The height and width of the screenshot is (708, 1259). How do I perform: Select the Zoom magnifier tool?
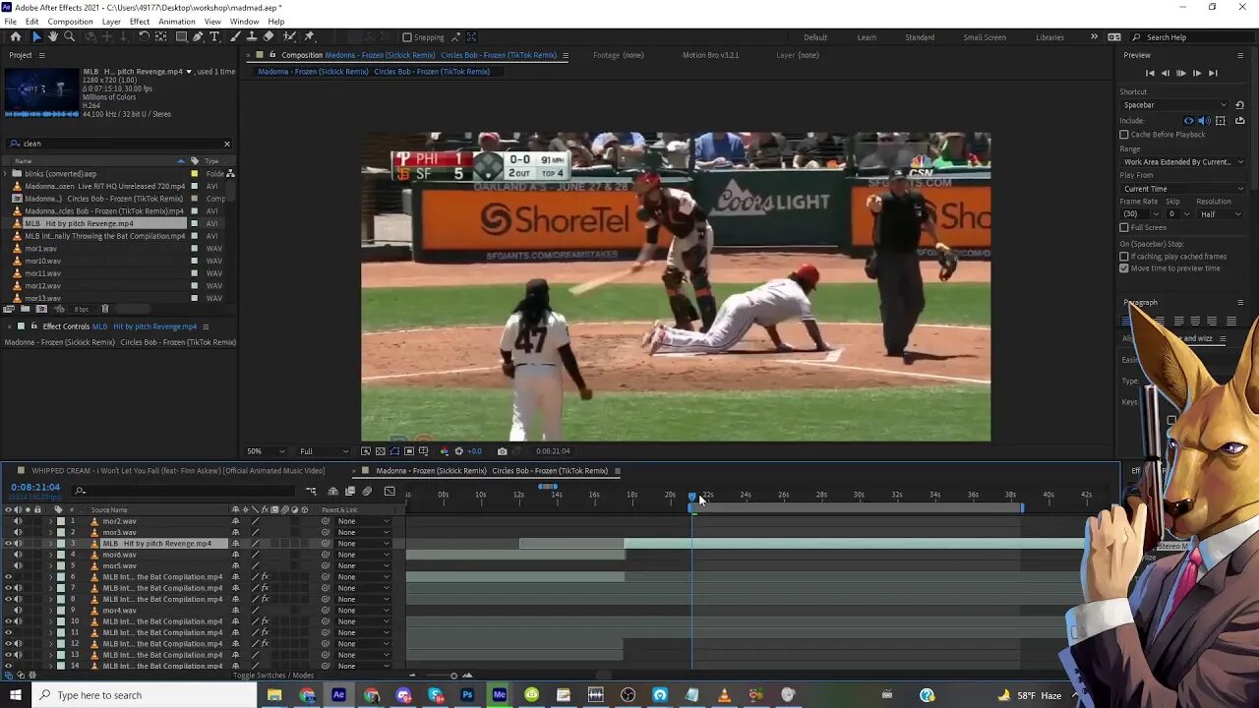click(69, 36)
